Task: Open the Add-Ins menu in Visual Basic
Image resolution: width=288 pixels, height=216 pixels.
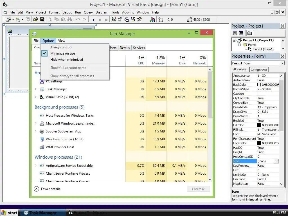Action: click(x=128, y=12)
